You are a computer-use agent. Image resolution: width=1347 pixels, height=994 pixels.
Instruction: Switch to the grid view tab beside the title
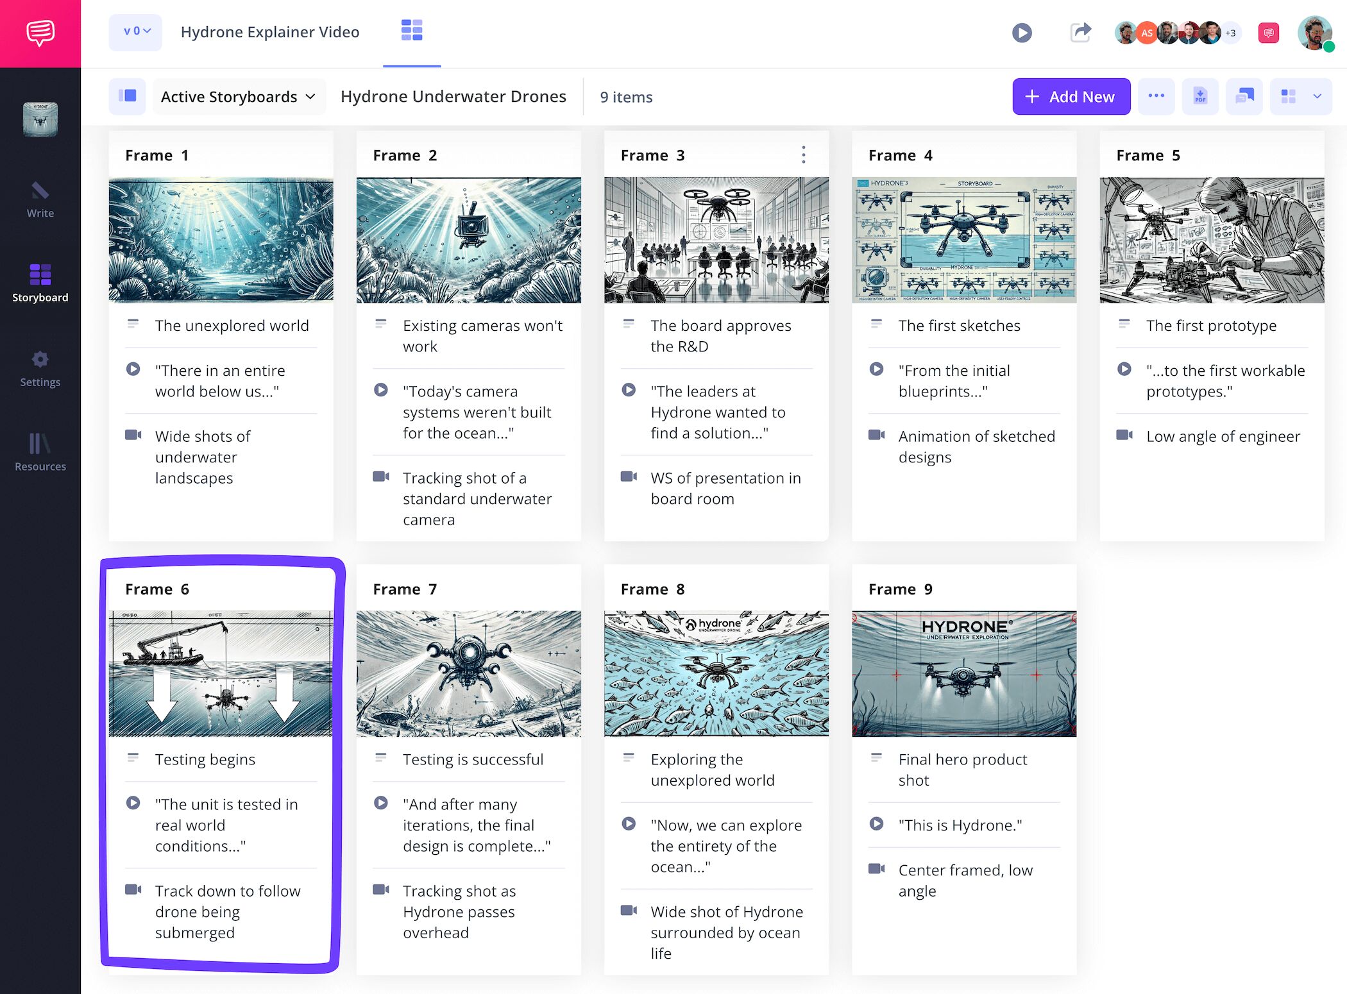coord(412,31)
